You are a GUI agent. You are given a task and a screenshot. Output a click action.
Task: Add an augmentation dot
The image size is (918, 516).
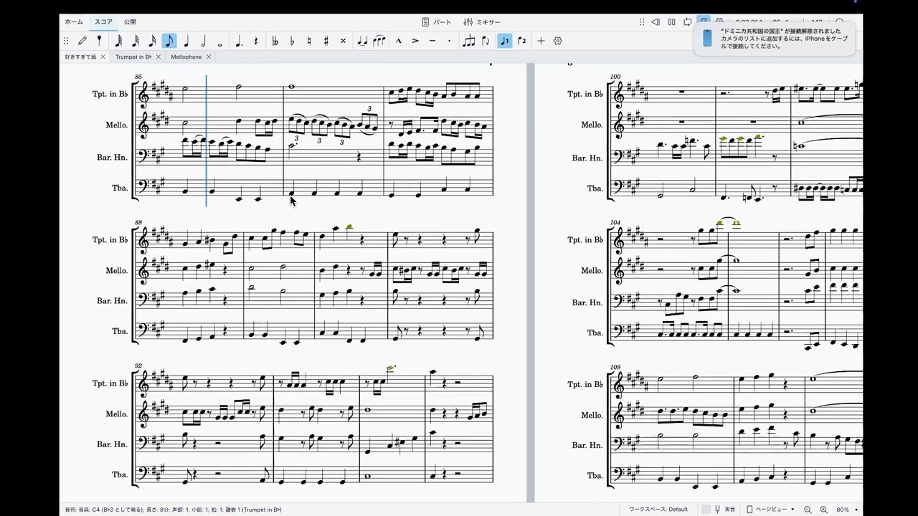(x=239, y=41)
